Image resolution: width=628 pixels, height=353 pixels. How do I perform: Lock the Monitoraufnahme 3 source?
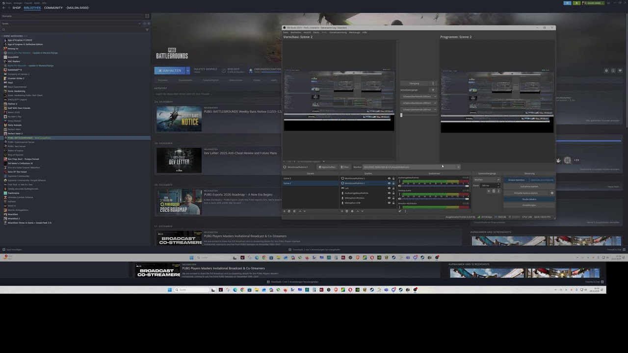[393, 178]
